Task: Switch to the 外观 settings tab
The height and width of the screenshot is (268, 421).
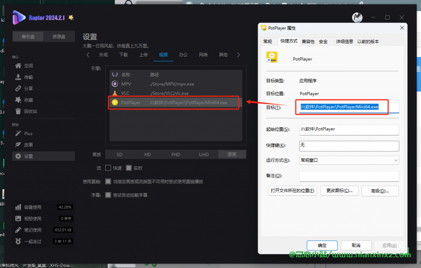Action: click(103, 55)
